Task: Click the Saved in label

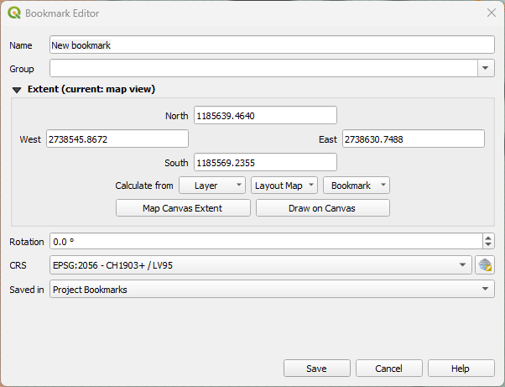Action: (x=26, y=290)
